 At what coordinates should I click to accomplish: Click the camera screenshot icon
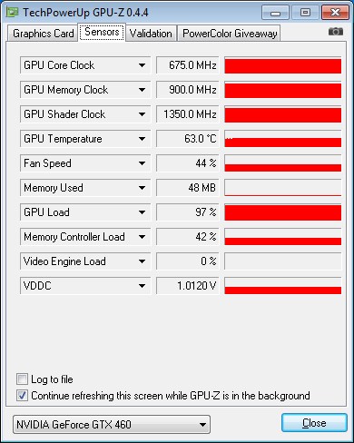(336, 32)
